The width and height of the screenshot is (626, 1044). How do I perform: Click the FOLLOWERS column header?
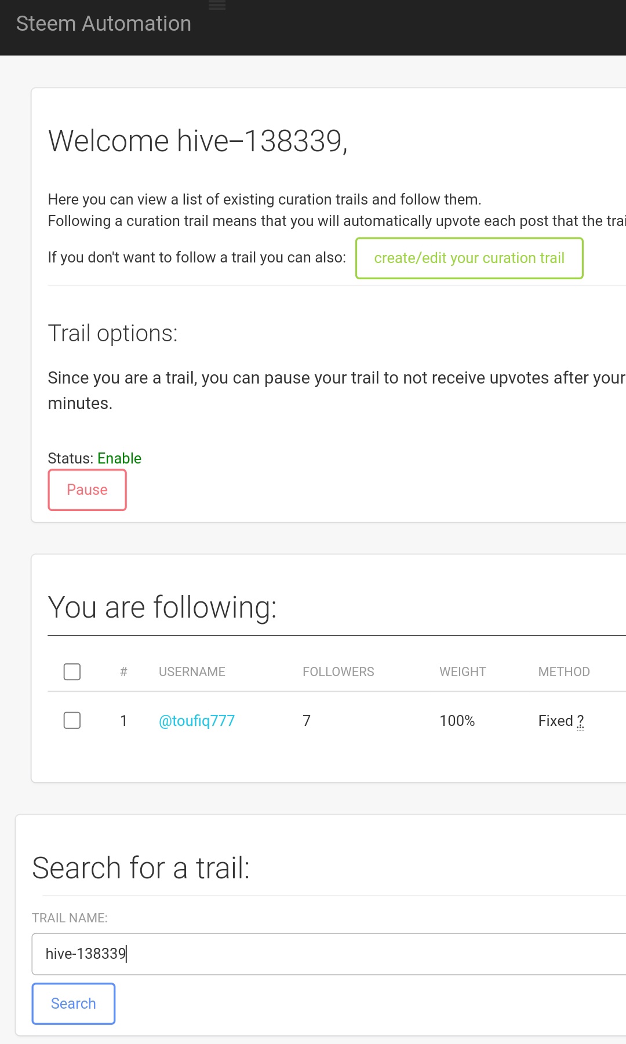(338, 672)
